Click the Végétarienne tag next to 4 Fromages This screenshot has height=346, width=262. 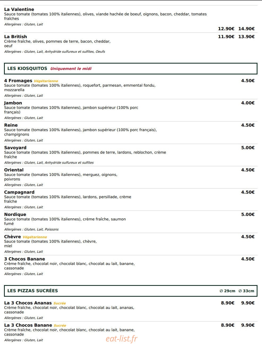pyautogui.click(x=46, y=81)
